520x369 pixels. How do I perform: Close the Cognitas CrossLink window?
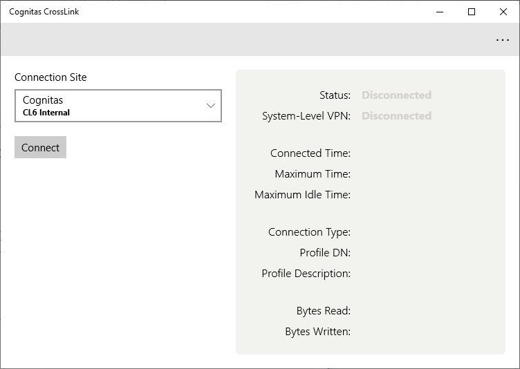coord(503,12)
